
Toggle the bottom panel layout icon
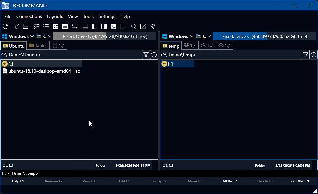[x=85, y=26]
